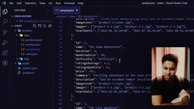This screenshot has width=194, height=109.
Task: Expand the public folder
Action: (x=15, y=63)
